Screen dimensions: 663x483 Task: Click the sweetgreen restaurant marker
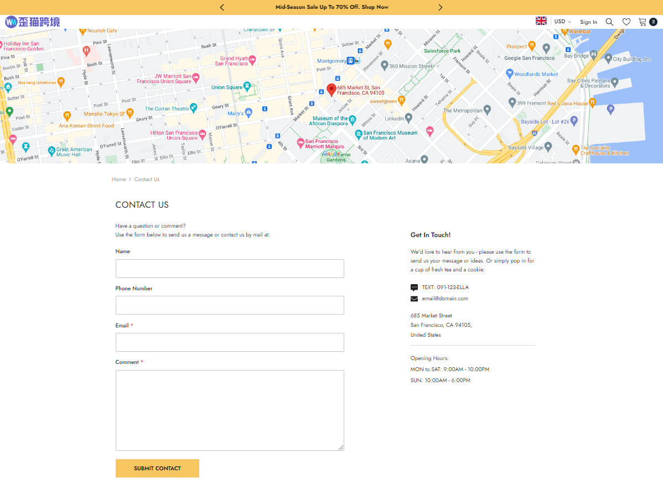(402, 100)
